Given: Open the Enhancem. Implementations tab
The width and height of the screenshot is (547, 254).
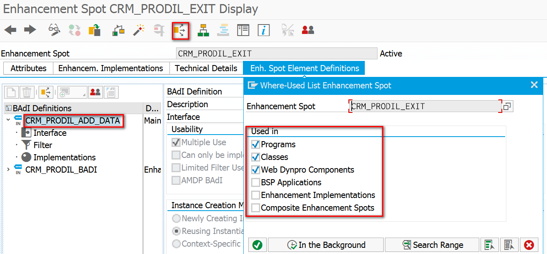Looking at the screenshot, I should [111, 68].
